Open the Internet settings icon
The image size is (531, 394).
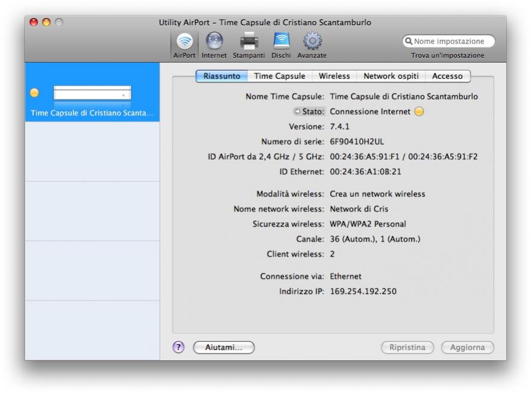pos(214,46)
